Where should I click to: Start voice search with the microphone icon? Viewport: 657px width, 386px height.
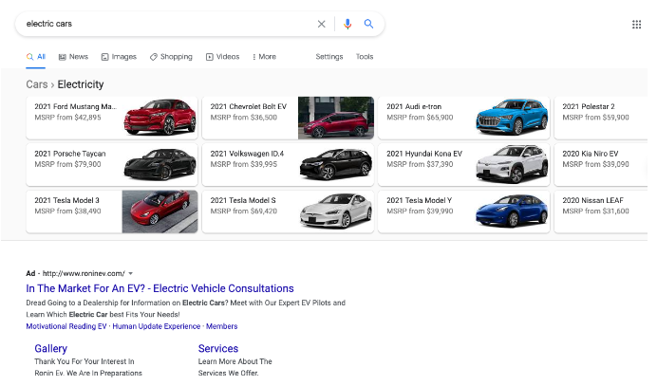point(347,24)
